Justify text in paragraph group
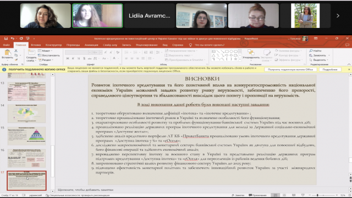Image resolution: width=352 pixels, height=198 pixels. (143, 59)
